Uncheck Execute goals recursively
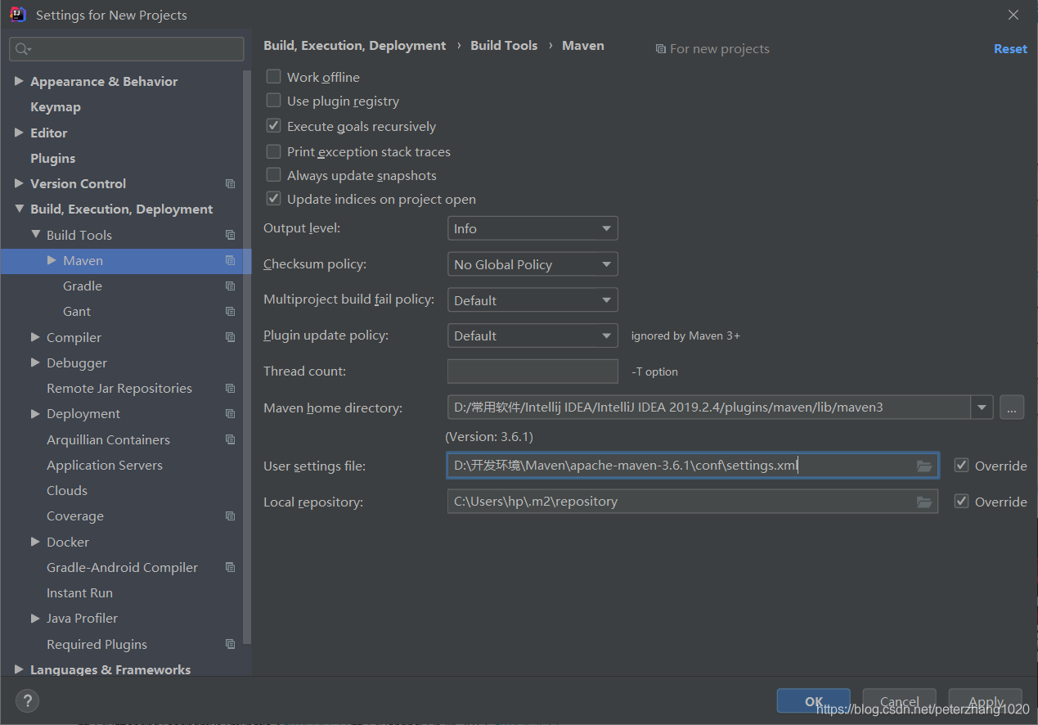Viewport: 1038px width, 725px height. point(273,126)
